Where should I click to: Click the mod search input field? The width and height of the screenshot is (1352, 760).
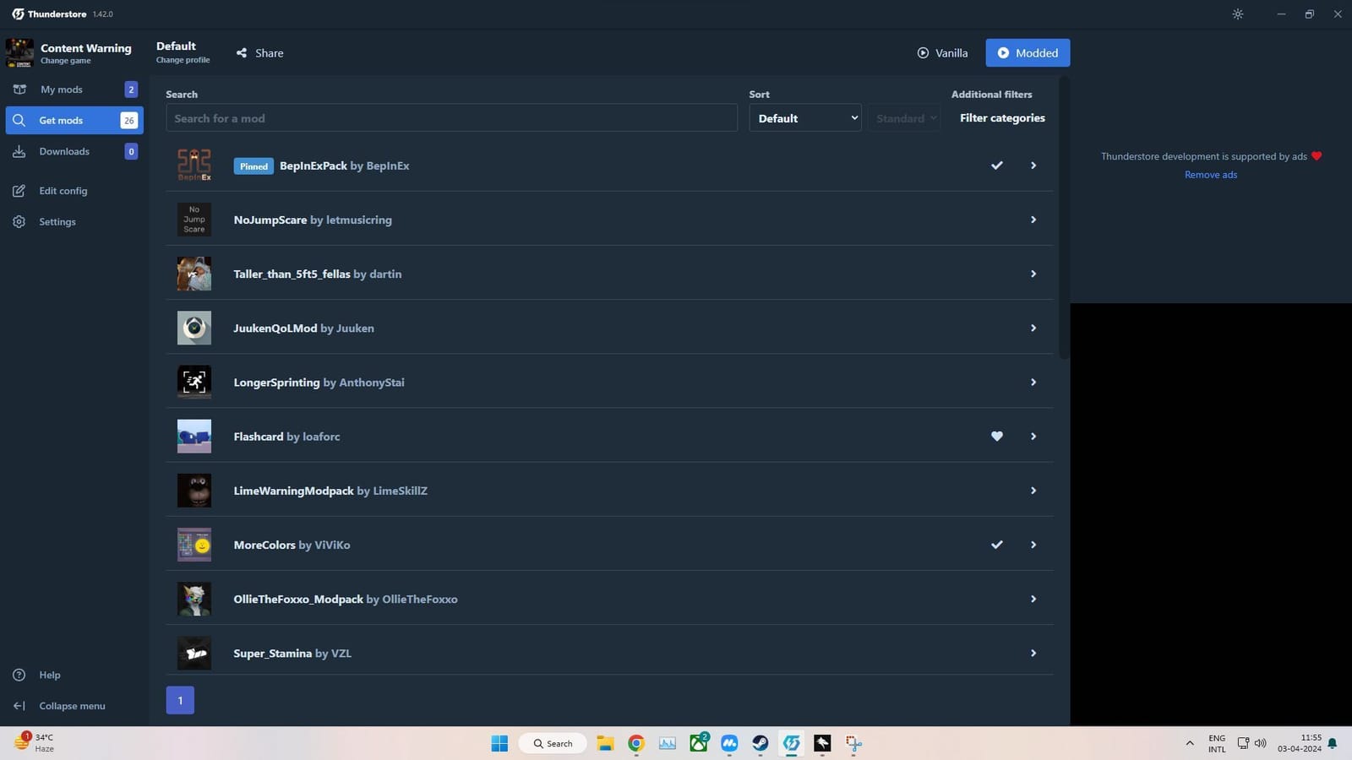(450, 118)
